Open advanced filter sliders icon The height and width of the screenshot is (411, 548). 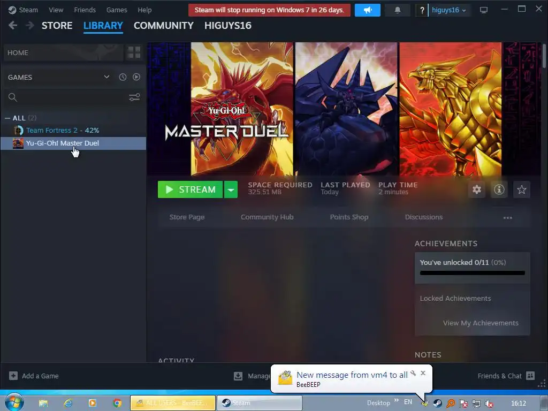click(134, 97)
